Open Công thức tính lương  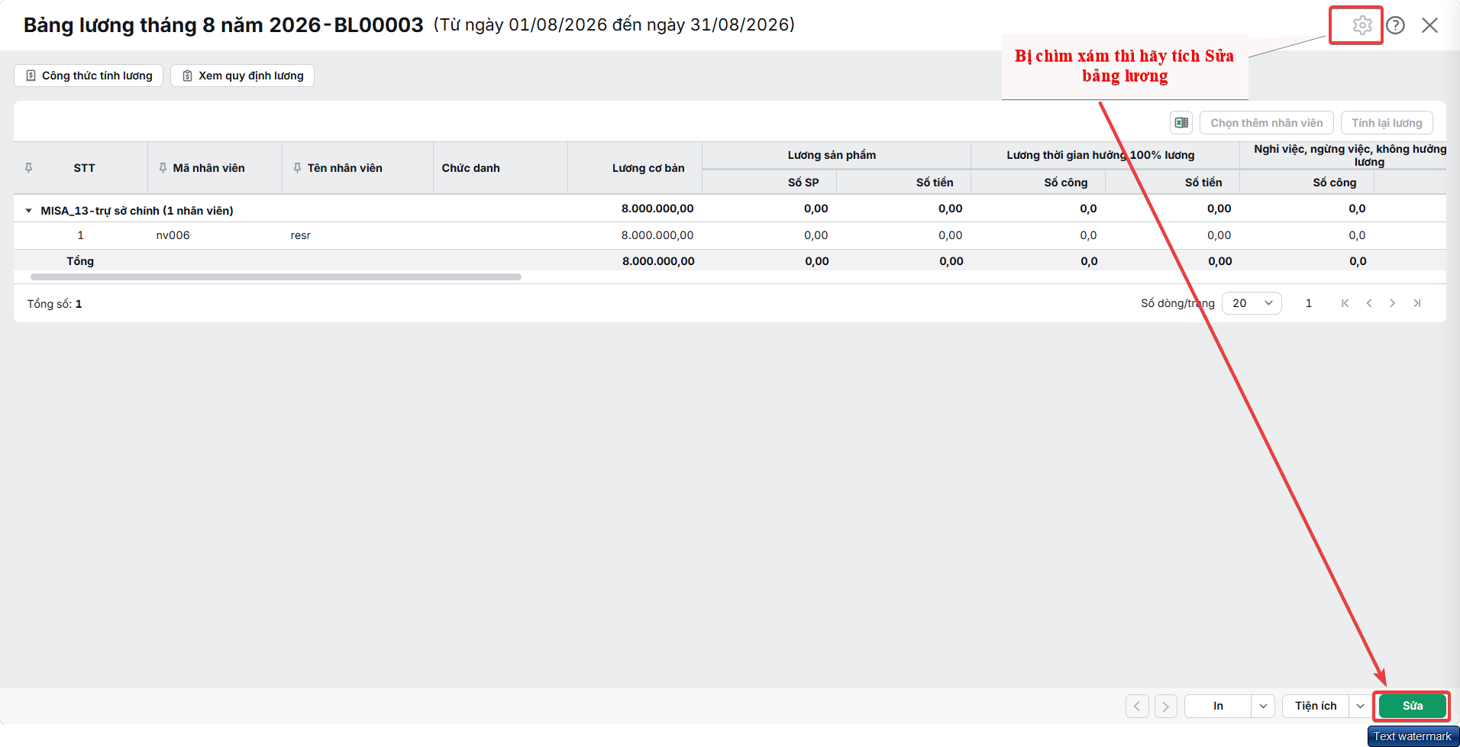click(x=89, y=76)
